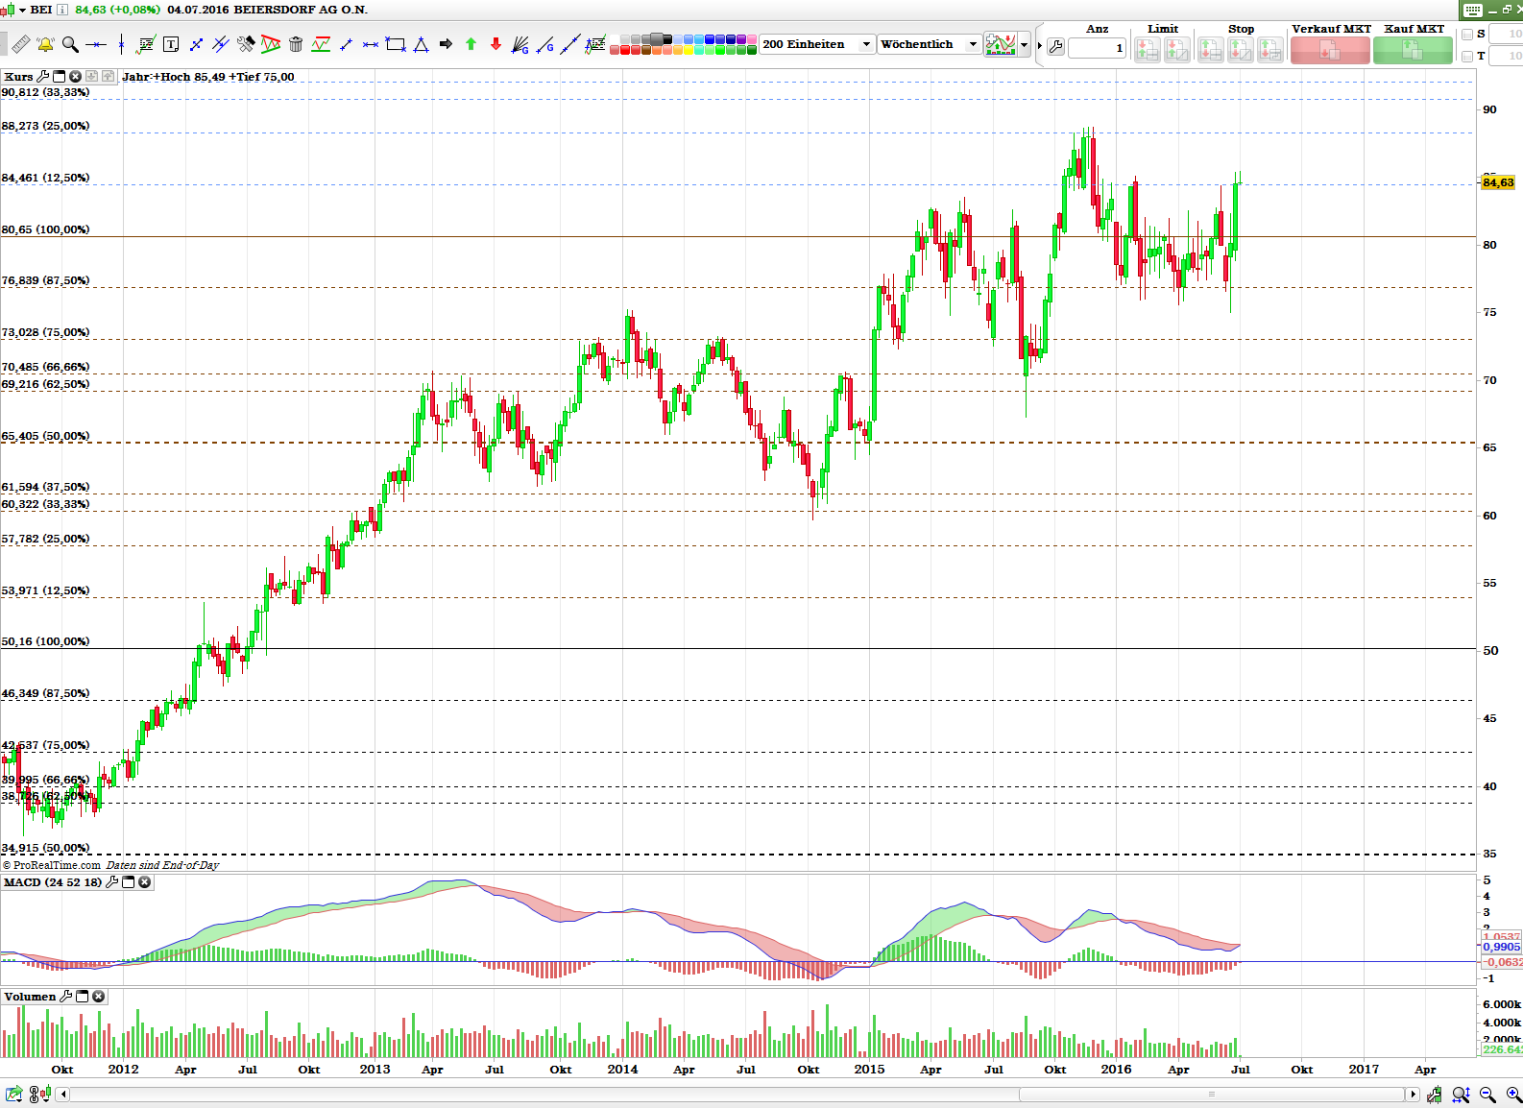Open the 200 Einheiten dropdown
Viewport: 1523px width, 1108px height.
click(x=865, y=44)
